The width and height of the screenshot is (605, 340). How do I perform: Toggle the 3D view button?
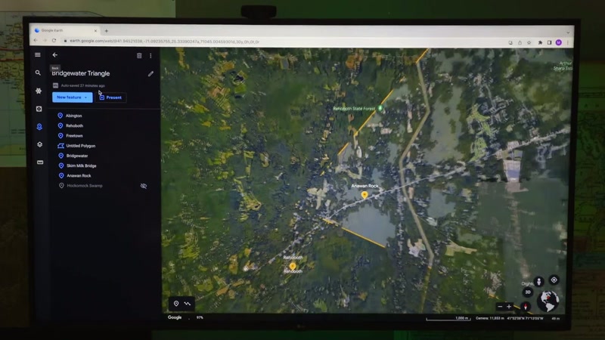pos(527,292)
